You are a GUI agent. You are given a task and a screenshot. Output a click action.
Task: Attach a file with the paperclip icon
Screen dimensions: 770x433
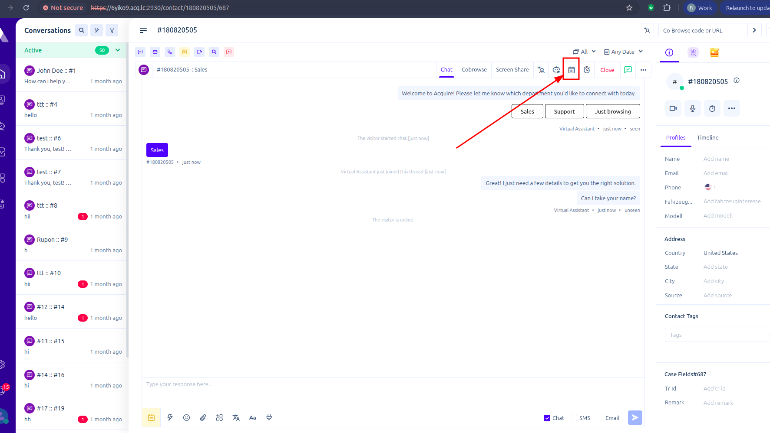203,418
